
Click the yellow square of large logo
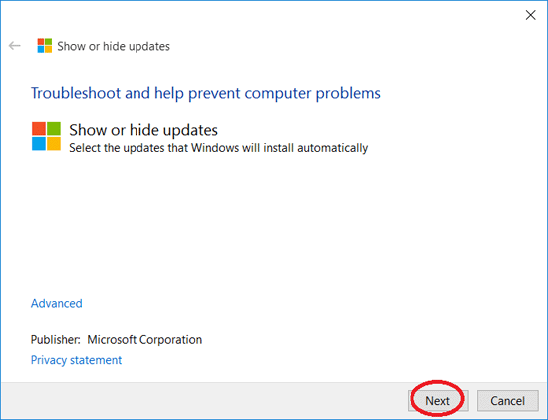point(54,144)
